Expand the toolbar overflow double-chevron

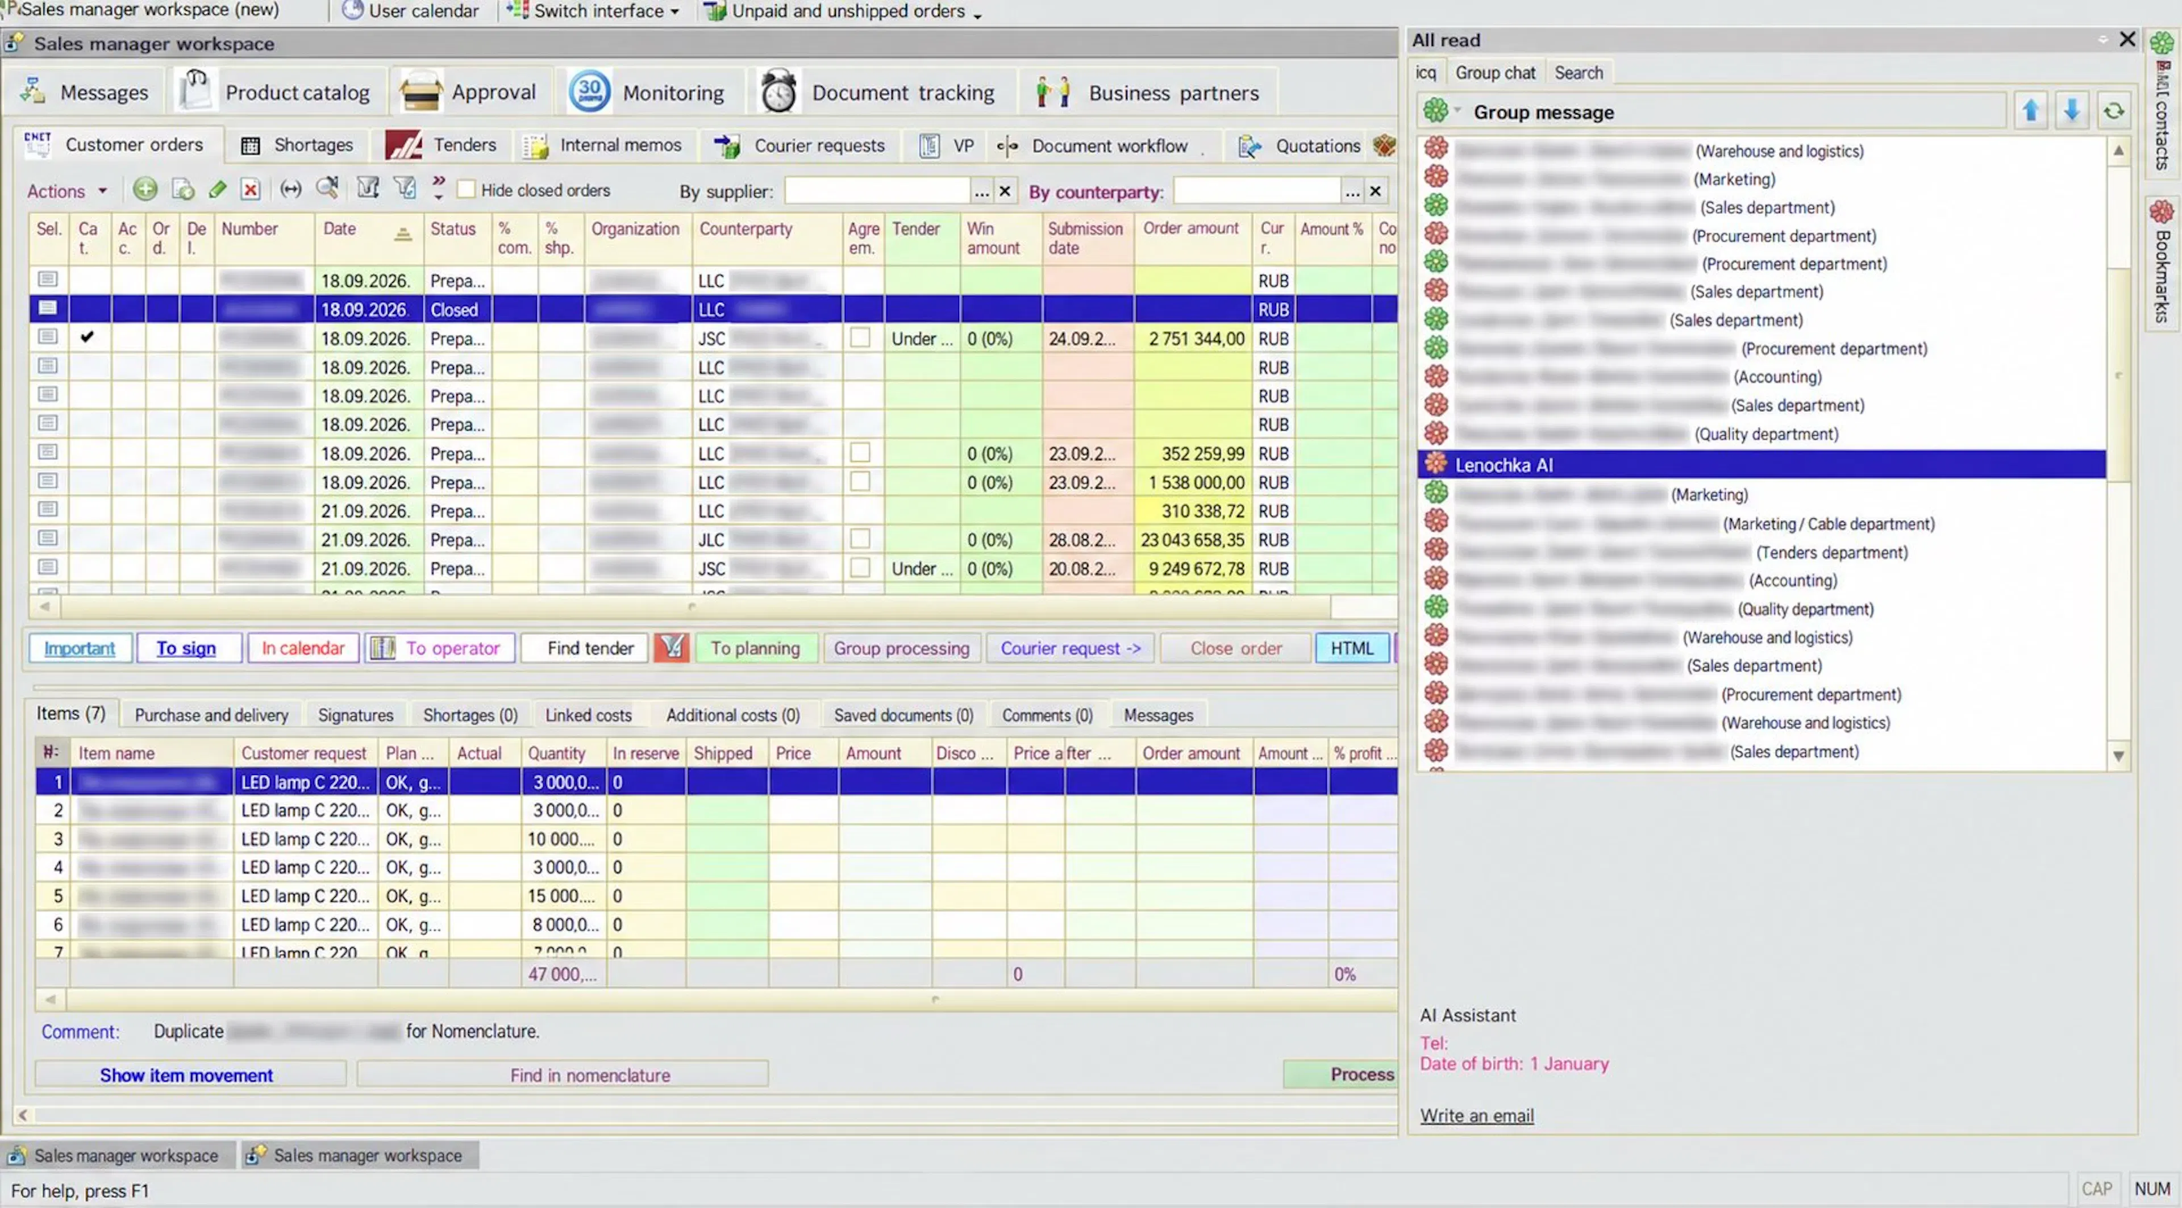(438, 187)
